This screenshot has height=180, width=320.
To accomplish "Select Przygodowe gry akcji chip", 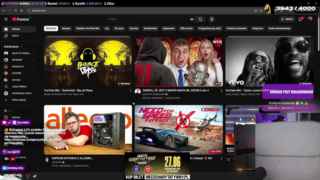I will point(209,28).
